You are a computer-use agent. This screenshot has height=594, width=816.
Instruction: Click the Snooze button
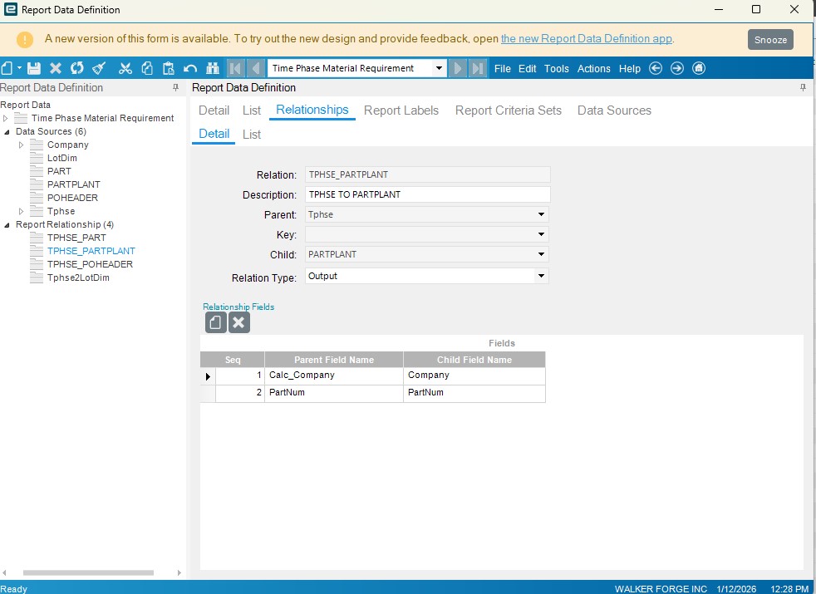pyautogui.click(x=770, y=39)
